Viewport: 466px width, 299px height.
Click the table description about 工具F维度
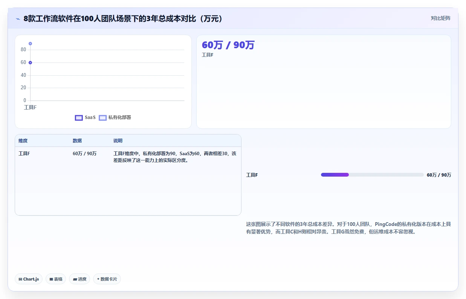(175, 157)
